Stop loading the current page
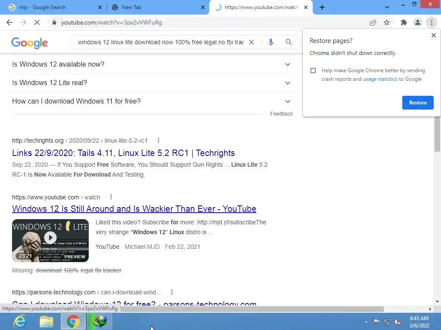The width and height of the screenshot is (441, 330). (37, 22)
